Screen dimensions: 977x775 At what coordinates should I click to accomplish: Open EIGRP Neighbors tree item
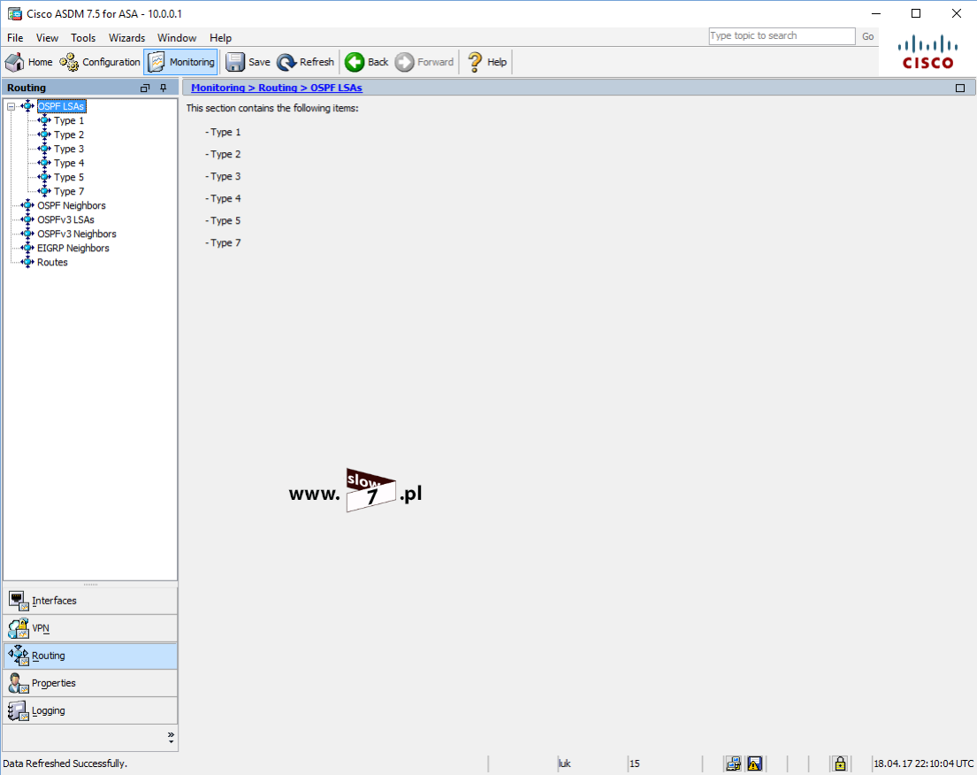point(73,248)
